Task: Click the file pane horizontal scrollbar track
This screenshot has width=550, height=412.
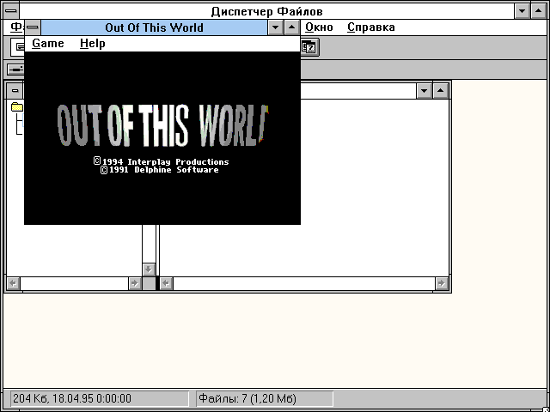Action: coord(303,283)
